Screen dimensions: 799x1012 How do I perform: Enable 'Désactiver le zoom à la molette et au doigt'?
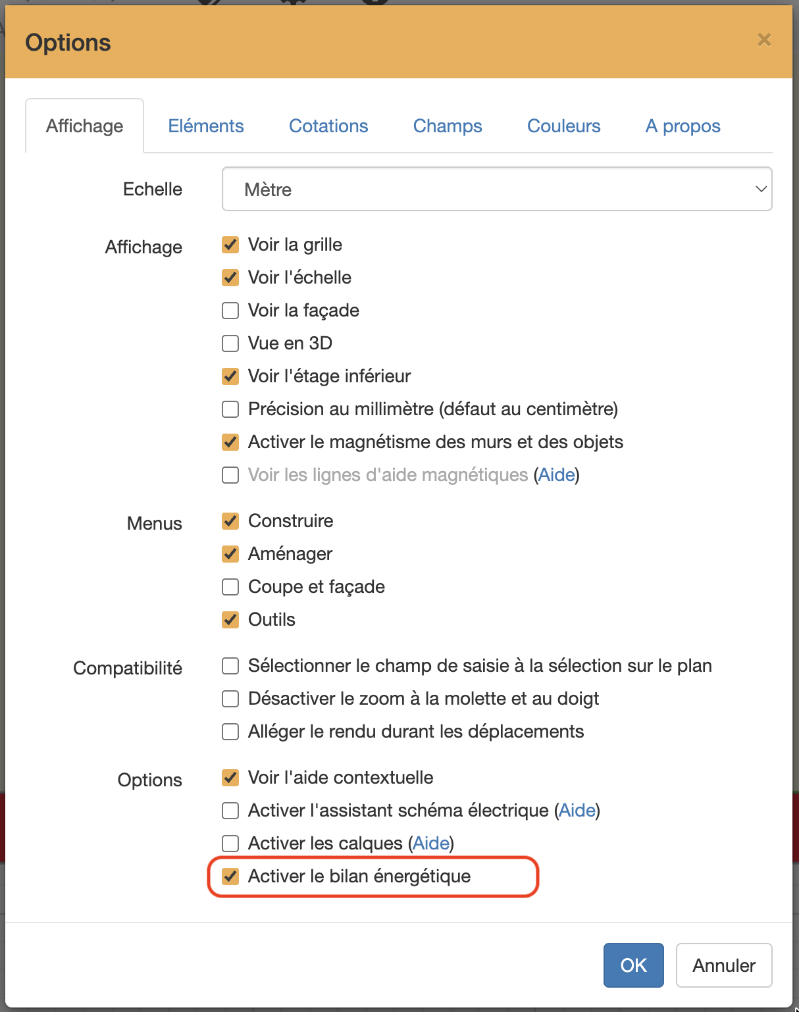pyautogui.click(x=230, y=698)
